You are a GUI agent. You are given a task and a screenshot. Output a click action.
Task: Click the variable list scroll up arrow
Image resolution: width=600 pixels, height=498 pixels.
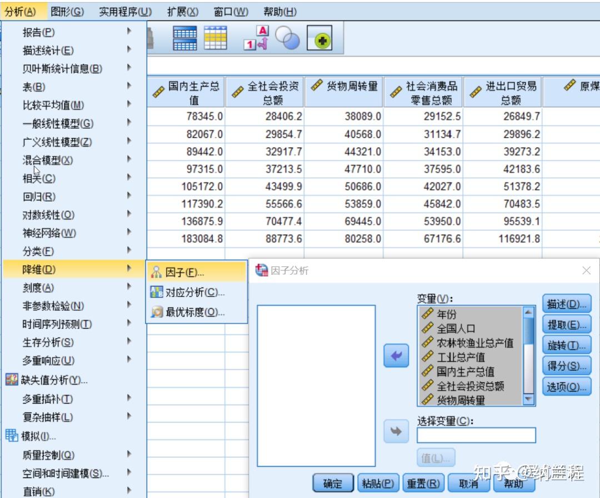tap(528, 312)
